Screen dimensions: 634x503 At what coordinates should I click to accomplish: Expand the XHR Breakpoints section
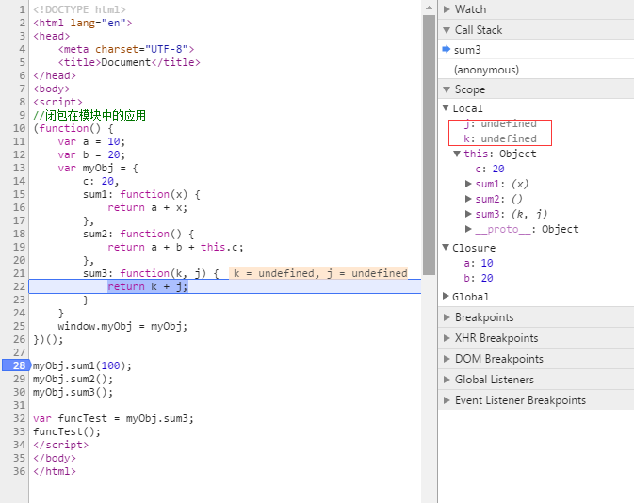click(447, 338)
